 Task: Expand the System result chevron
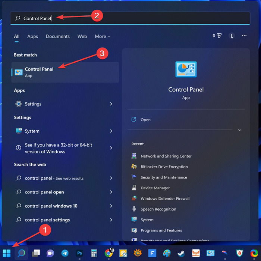pos(111,131)
